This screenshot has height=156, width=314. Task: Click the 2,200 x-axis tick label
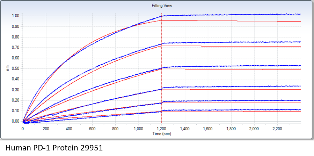click(277, 129)
